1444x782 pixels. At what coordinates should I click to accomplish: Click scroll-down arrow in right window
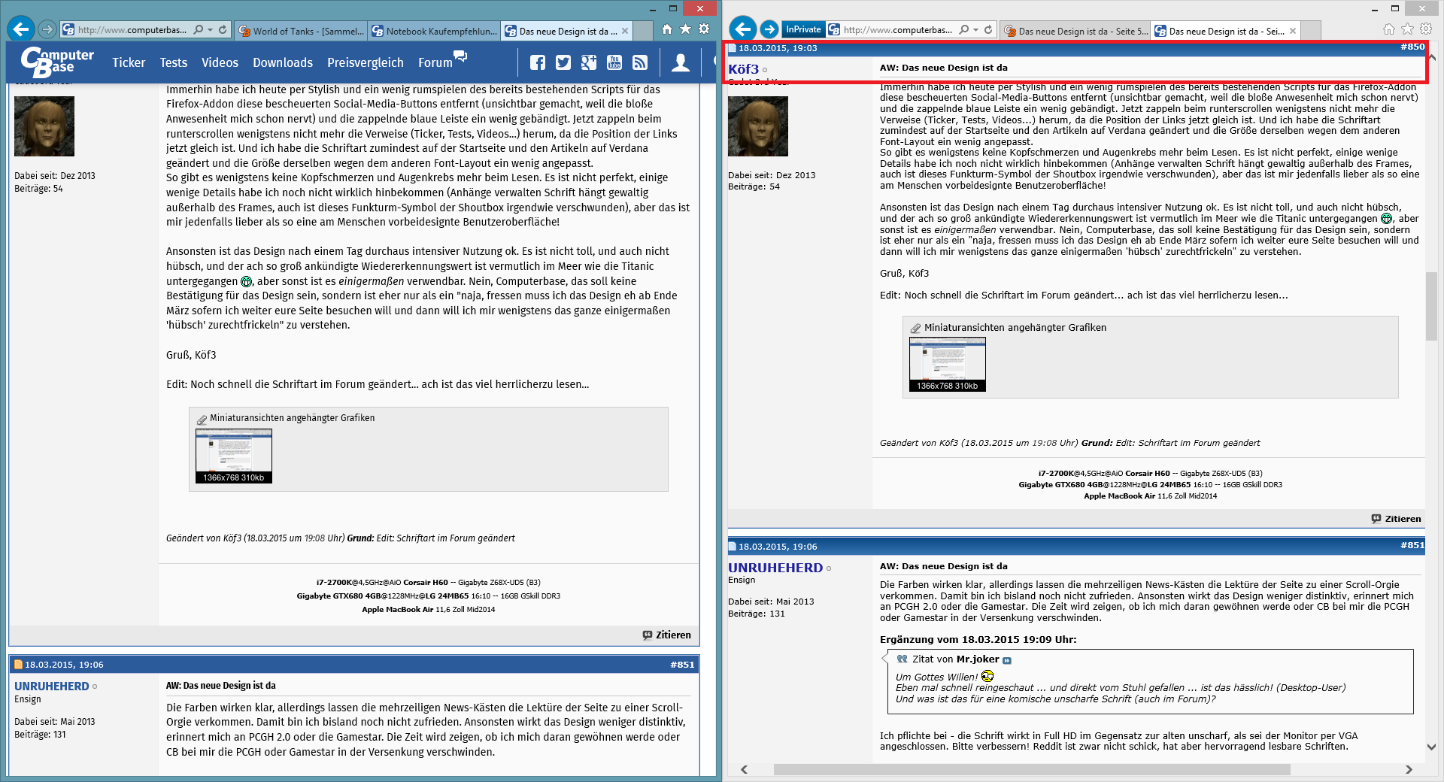pyautogui.click(x=1431, y=747)
